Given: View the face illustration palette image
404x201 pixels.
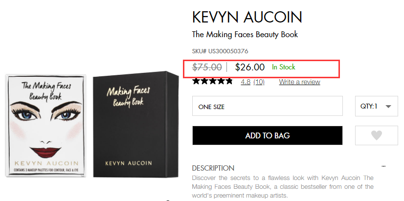Looking at the screenshot, I should [46, 125].
